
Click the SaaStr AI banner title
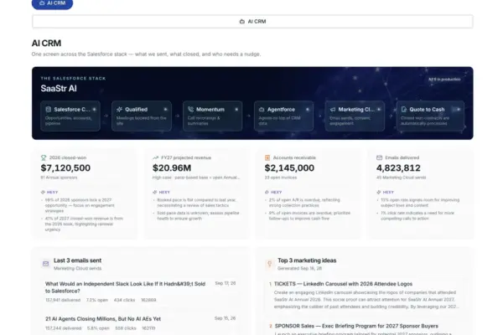59,89
